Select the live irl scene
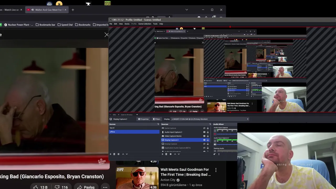The height and width of the screenshot is (189, 336). (x=134, y=128)
